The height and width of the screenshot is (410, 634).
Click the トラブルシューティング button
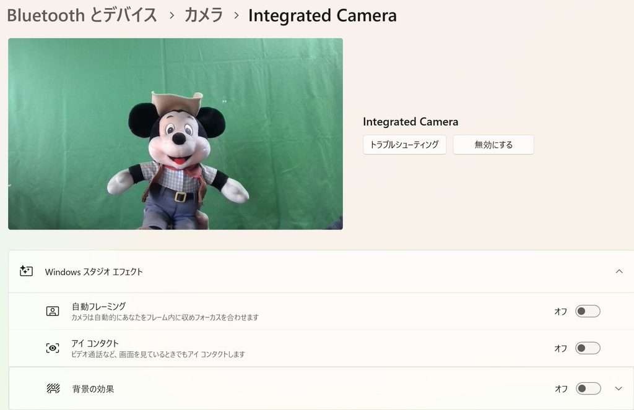pos(404,145)
